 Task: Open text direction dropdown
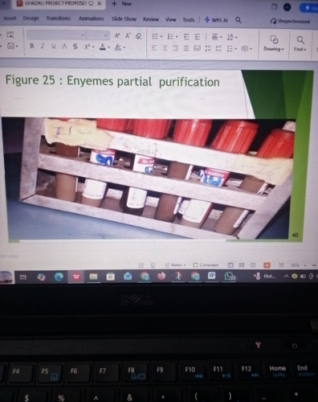pos(221,37)
